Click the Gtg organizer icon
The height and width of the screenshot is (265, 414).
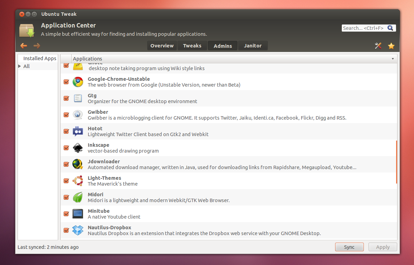pyautogui.click(x=78, y=98)
